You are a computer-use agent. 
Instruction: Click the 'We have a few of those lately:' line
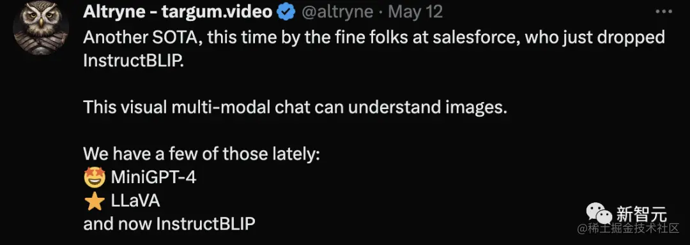pyautogui.click(x=201, y=154)
